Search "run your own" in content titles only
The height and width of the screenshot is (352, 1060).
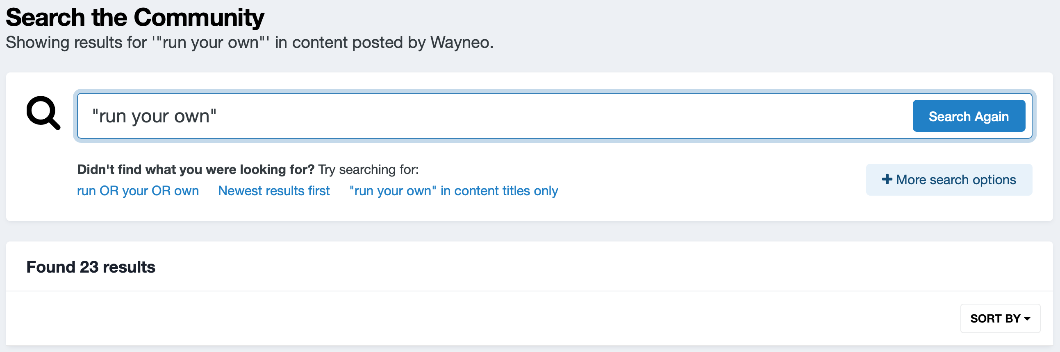coord(453,191)
